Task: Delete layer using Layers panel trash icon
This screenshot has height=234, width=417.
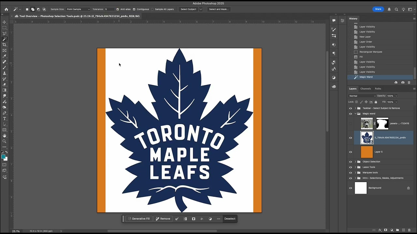Action: [x=409, y=230]
